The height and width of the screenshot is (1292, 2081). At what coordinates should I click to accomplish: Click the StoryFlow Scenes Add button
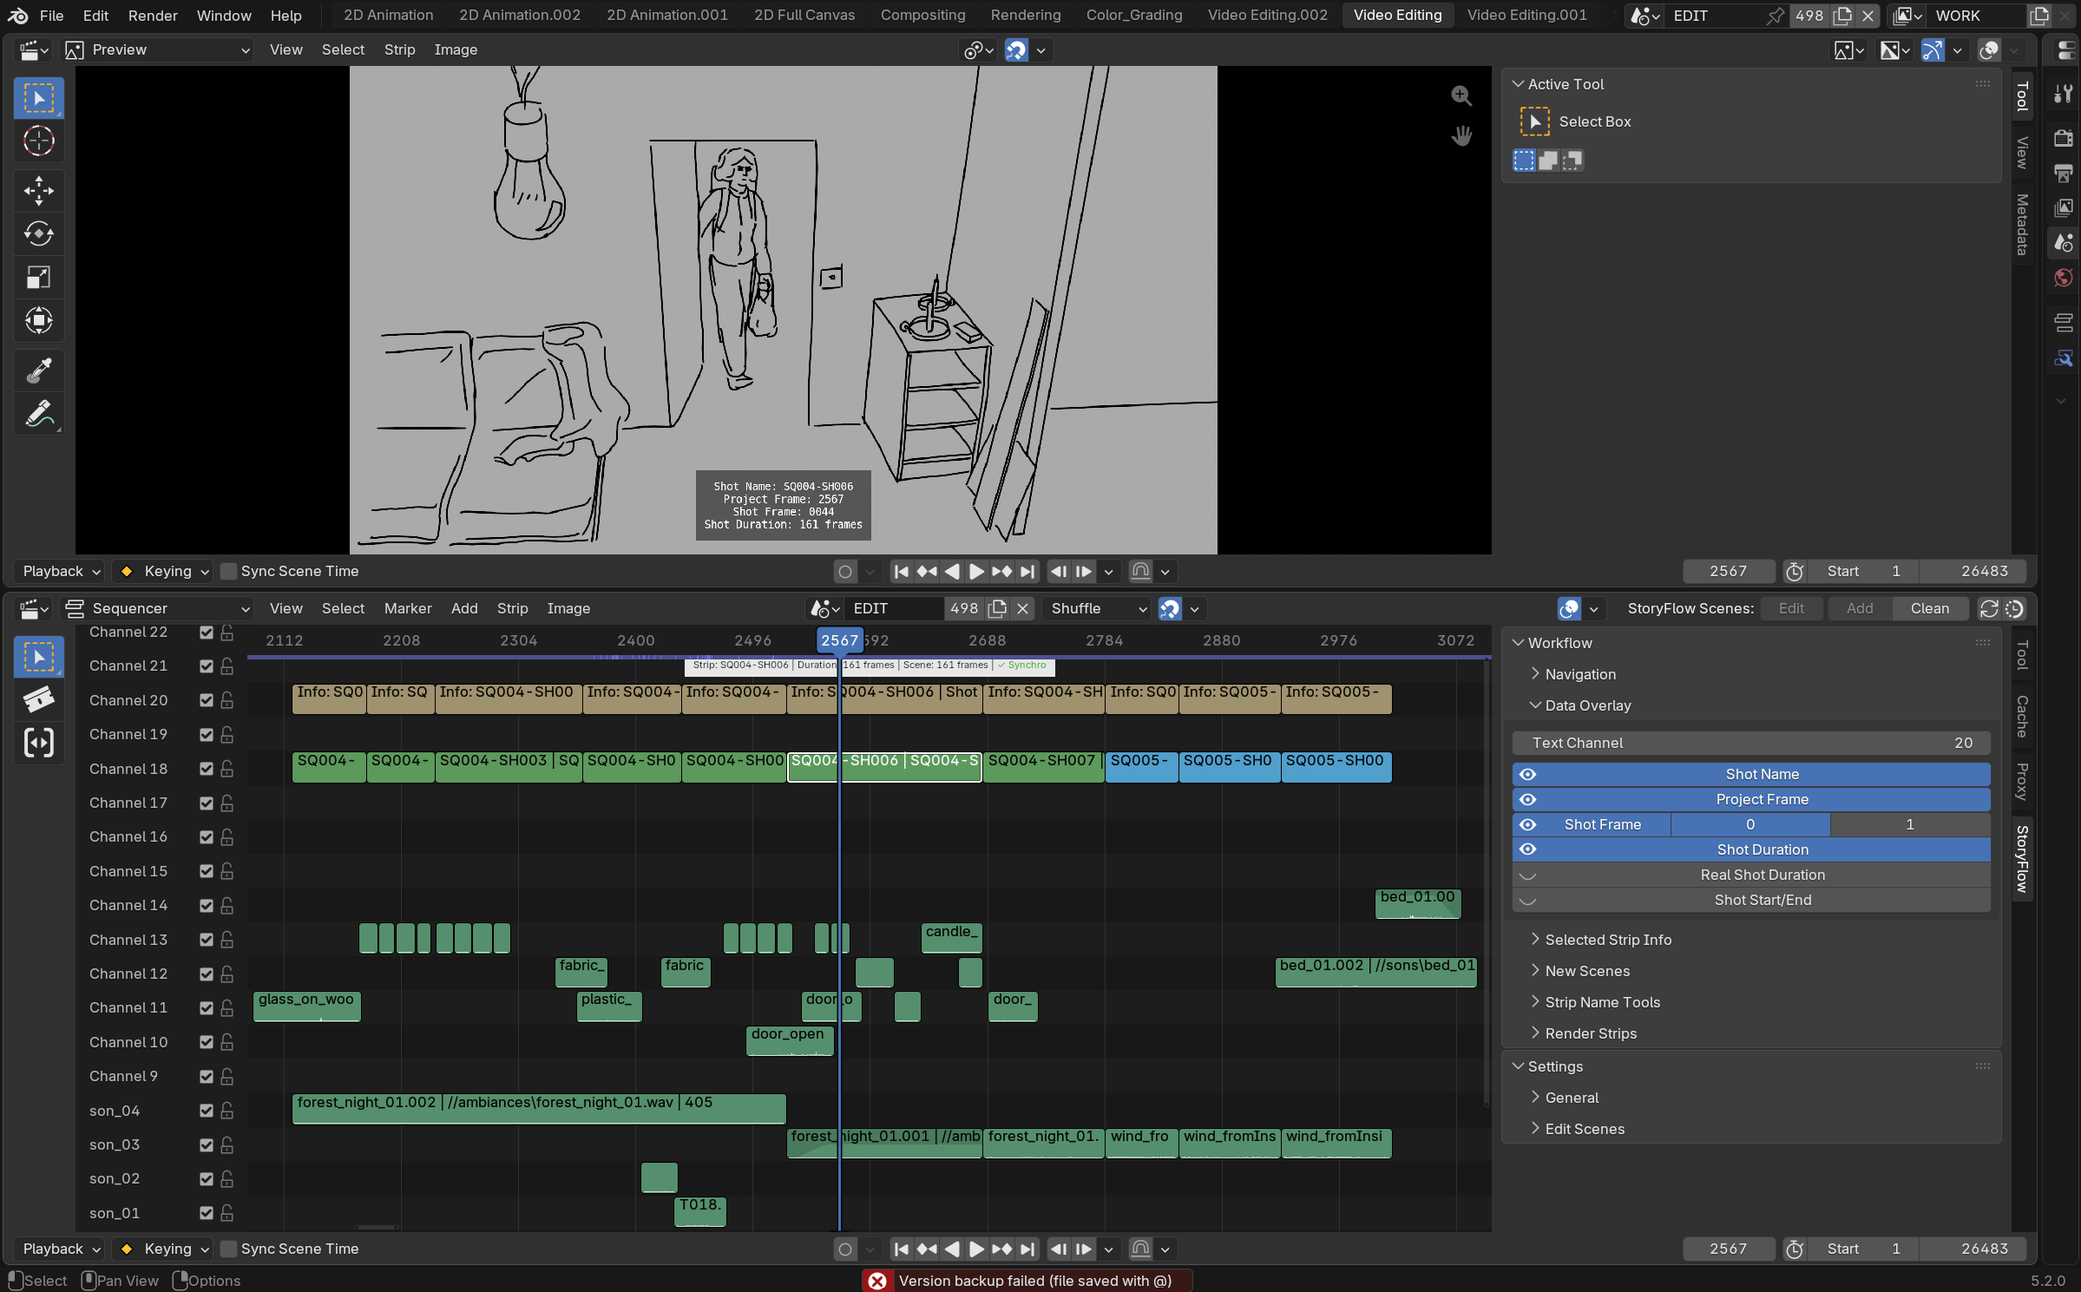1859,609
